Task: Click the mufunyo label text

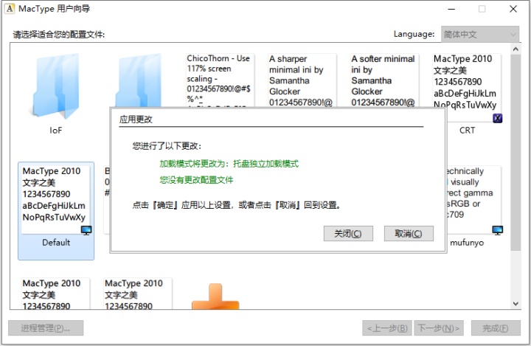Action: [467, 243]
